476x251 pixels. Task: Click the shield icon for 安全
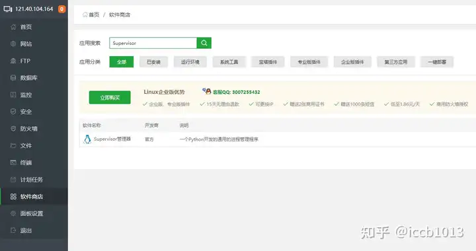click(13, 112)
